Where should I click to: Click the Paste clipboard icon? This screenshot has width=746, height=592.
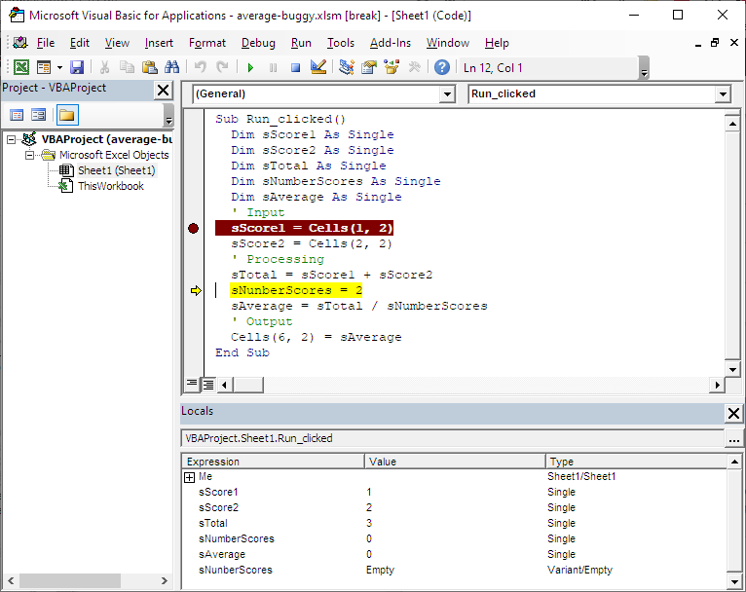pyautogui.click(x=149, y=67)
